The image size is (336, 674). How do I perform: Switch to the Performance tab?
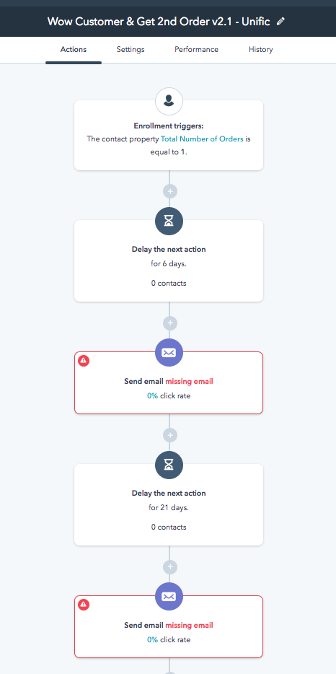pos(196,50)
